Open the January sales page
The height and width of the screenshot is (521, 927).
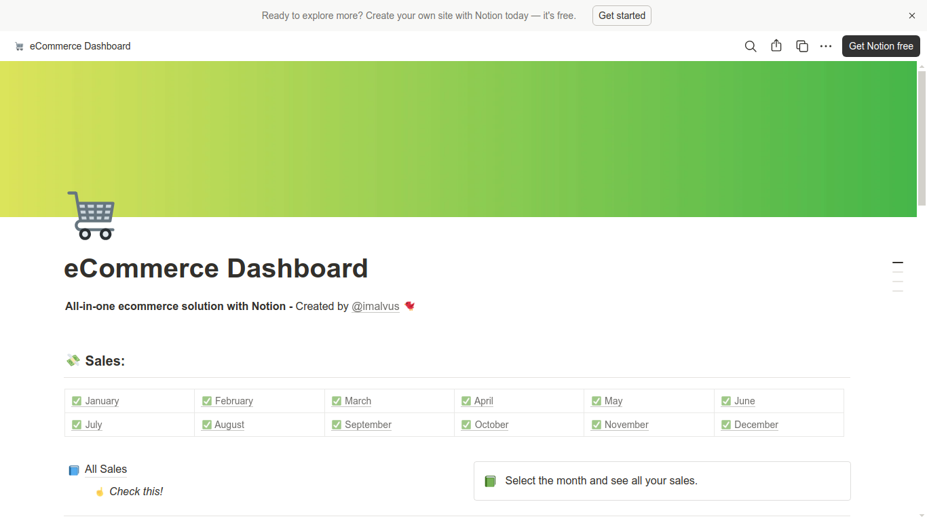pos(102,401)
